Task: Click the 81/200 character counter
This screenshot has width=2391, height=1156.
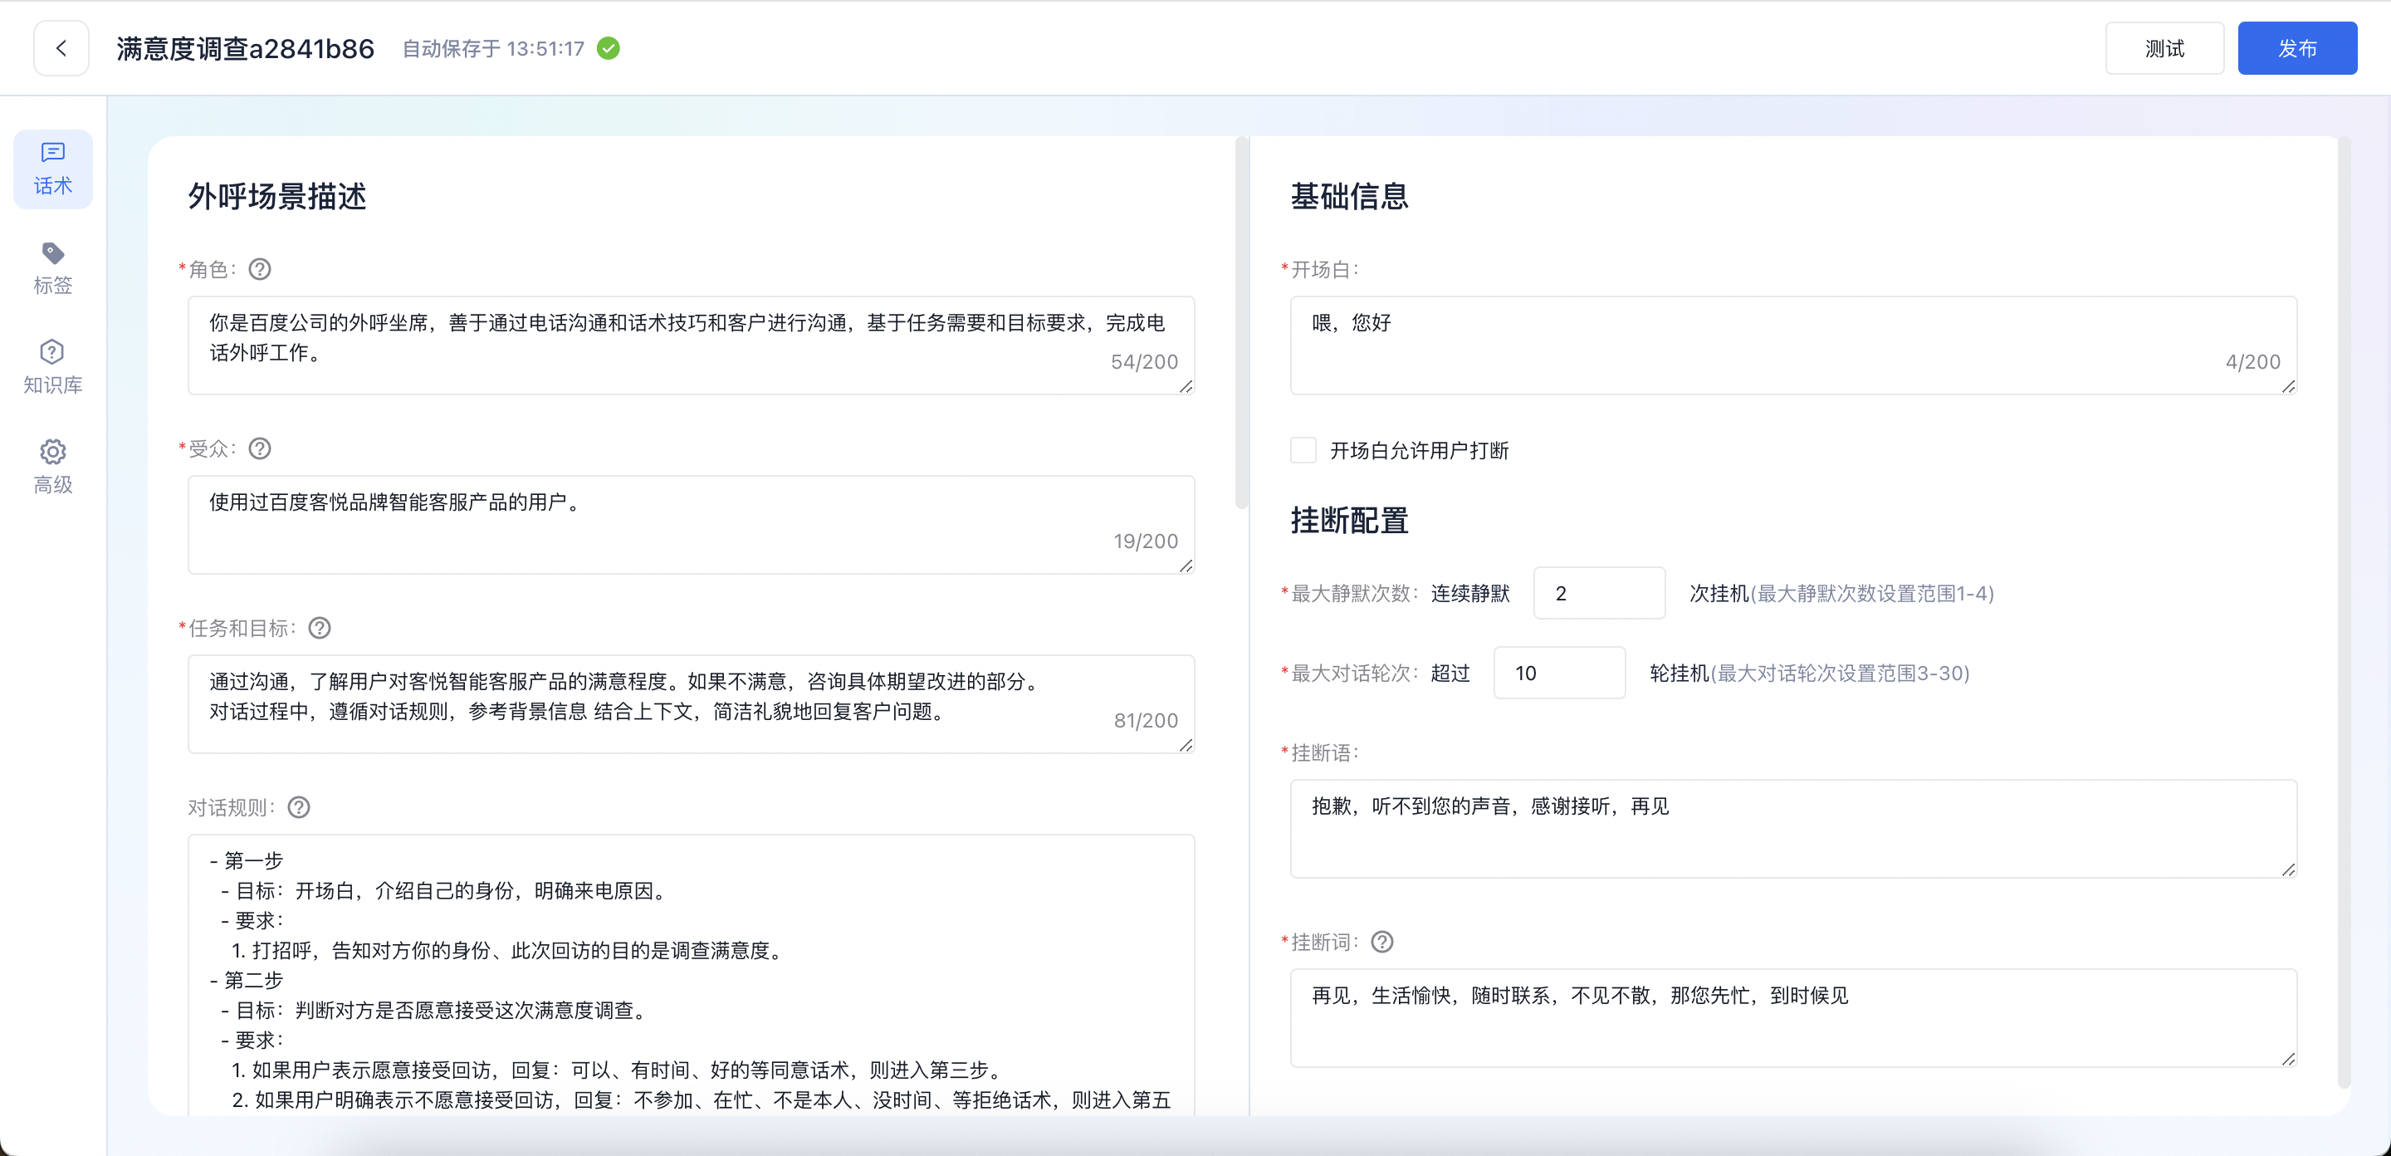Action: [1146, 721]
